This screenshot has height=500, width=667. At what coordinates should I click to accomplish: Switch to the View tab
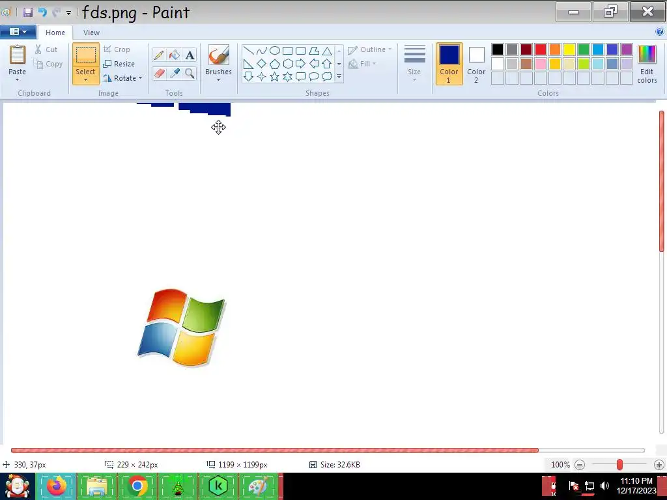pyautogui.click(x=91, y=33)
